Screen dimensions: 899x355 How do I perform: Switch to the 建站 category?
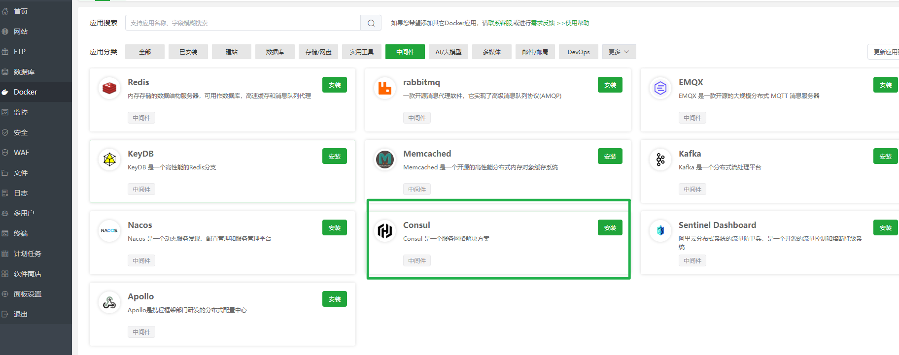pos(232,52)
